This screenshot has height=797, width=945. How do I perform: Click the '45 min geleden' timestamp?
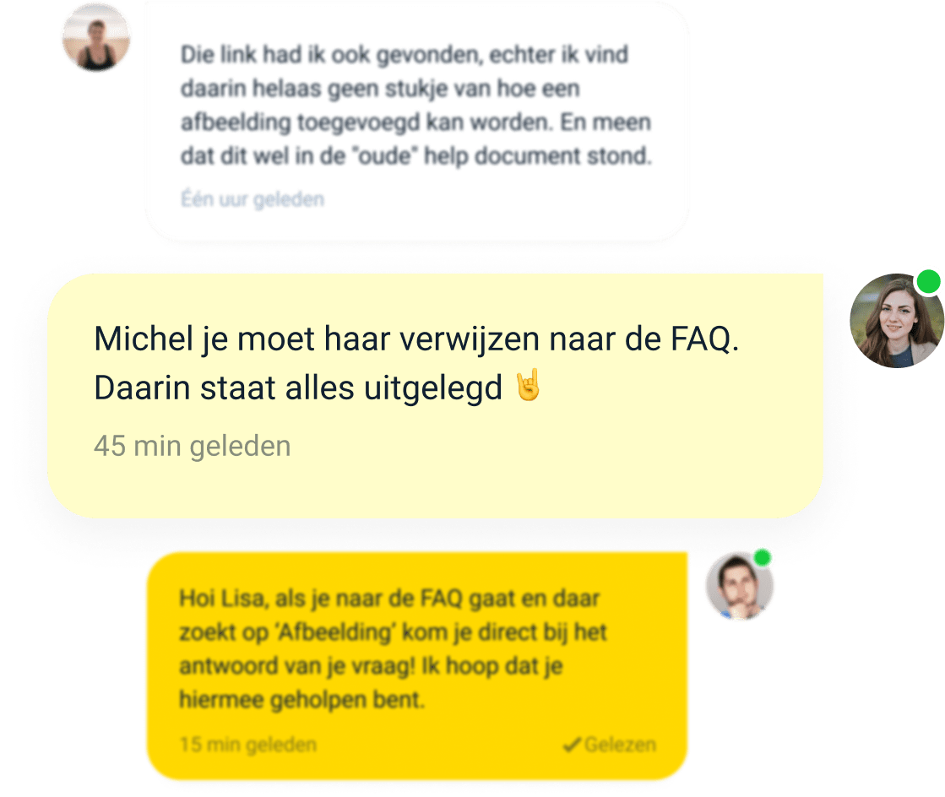[x=193, y=447]
